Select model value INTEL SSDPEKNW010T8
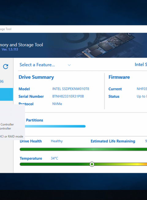 (x=71, y=89)
